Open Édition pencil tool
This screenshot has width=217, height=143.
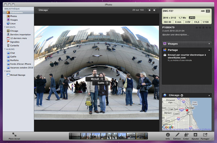point(177,136)
